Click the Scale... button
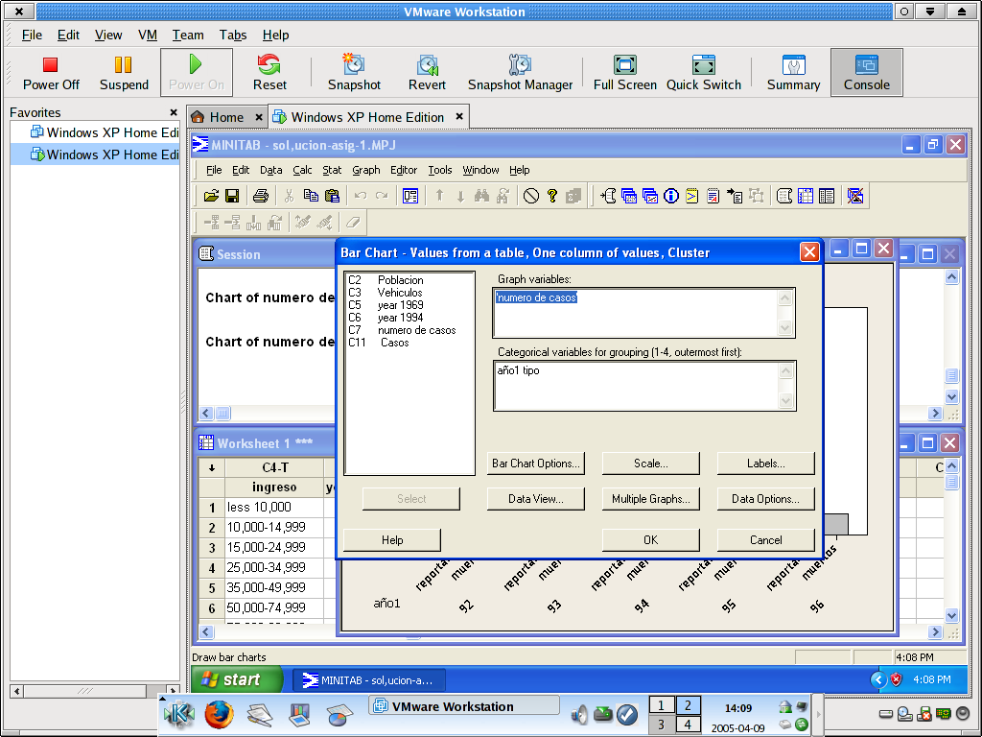The image size is (982, 737). 651,464
